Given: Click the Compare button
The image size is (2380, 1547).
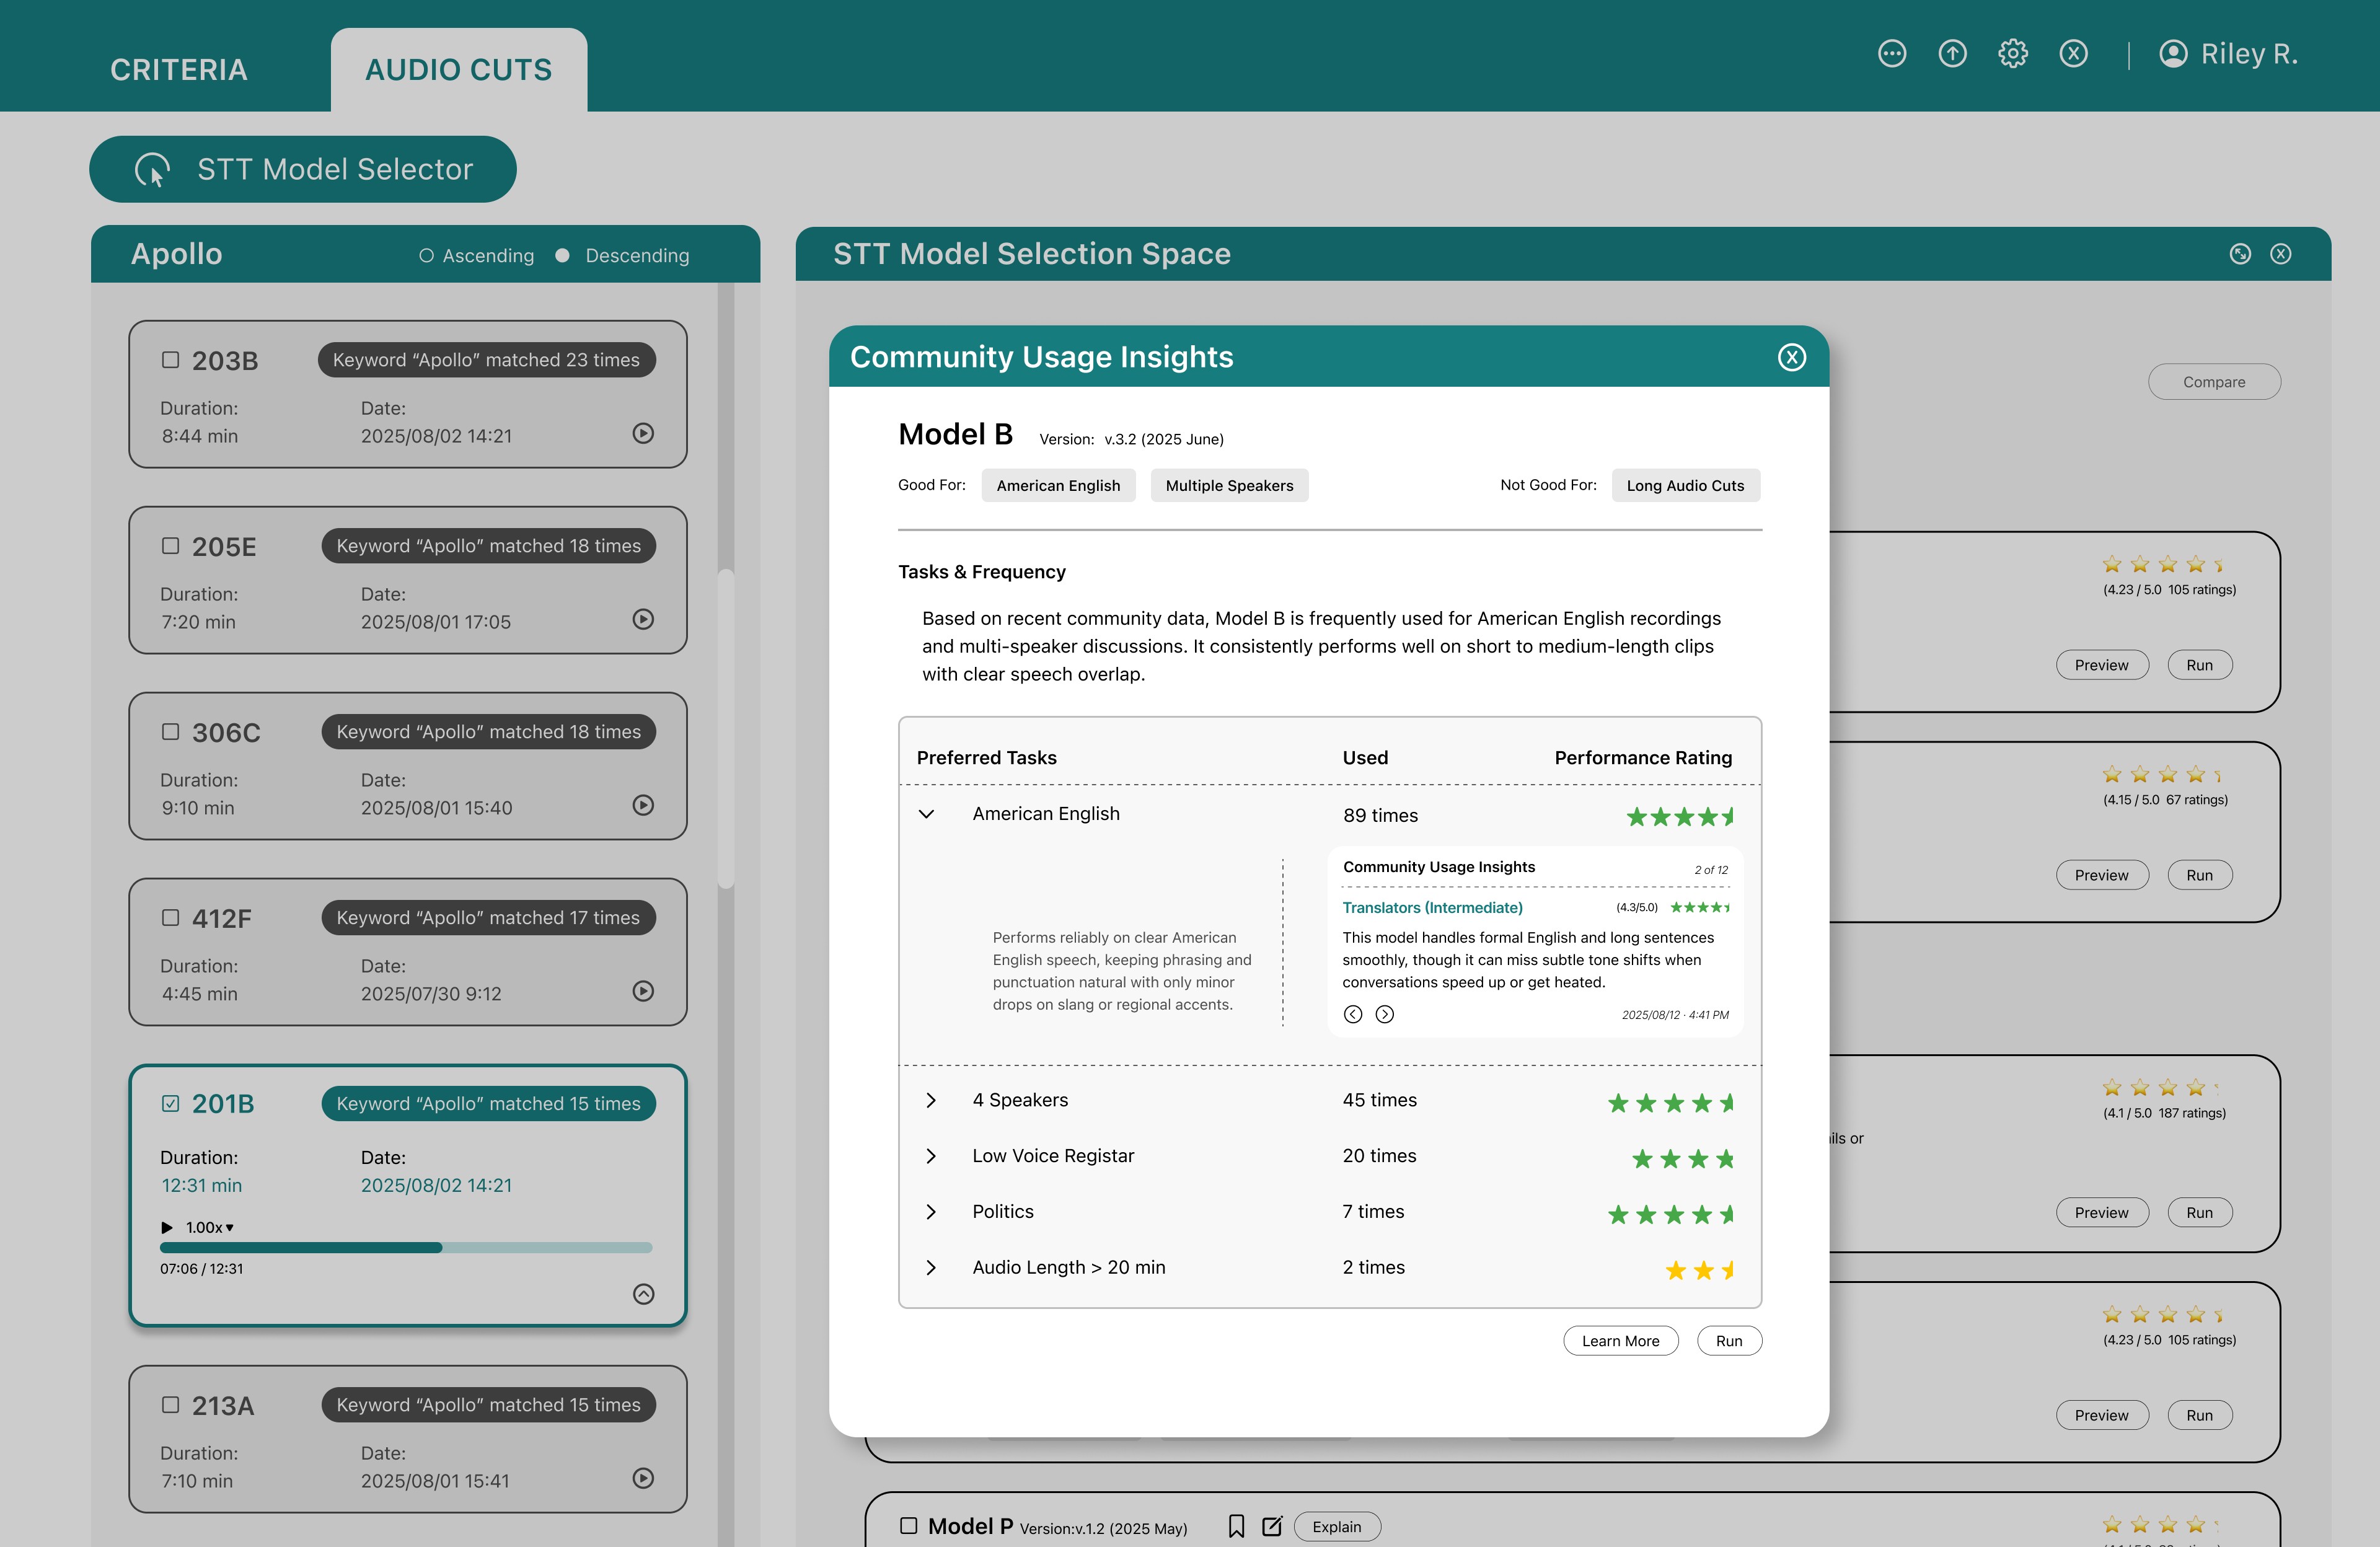Looking at the screenshot, I should [2213, 382].
